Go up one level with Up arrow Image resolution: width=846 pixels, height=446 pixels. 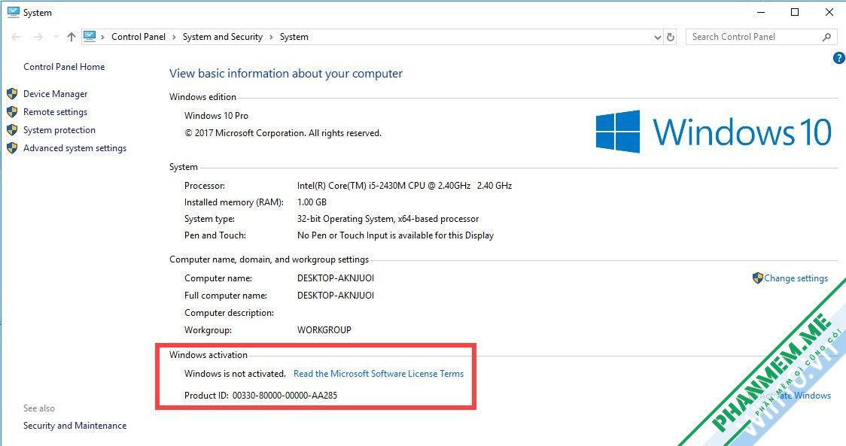[72, 37]
